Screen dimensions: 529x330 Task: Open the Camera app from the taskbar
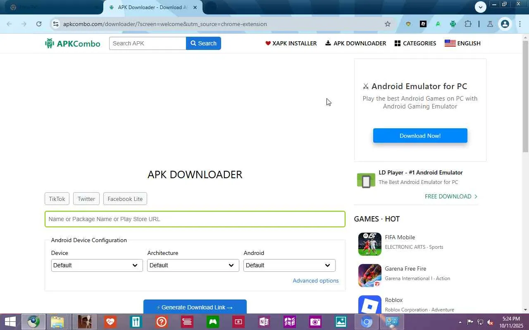[x=315, y=322]
